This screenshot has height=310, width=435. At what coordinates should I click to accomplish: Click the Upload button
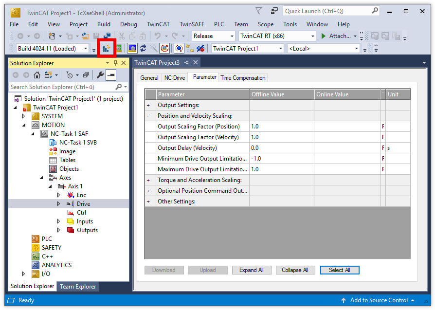pos(208,270)
